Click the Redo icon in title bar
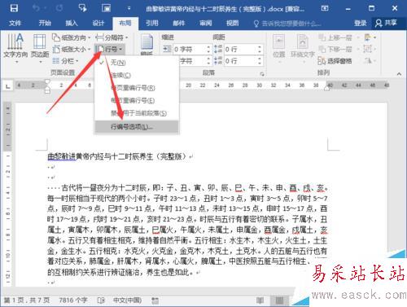Screen dimensions: 407x307 59,8
